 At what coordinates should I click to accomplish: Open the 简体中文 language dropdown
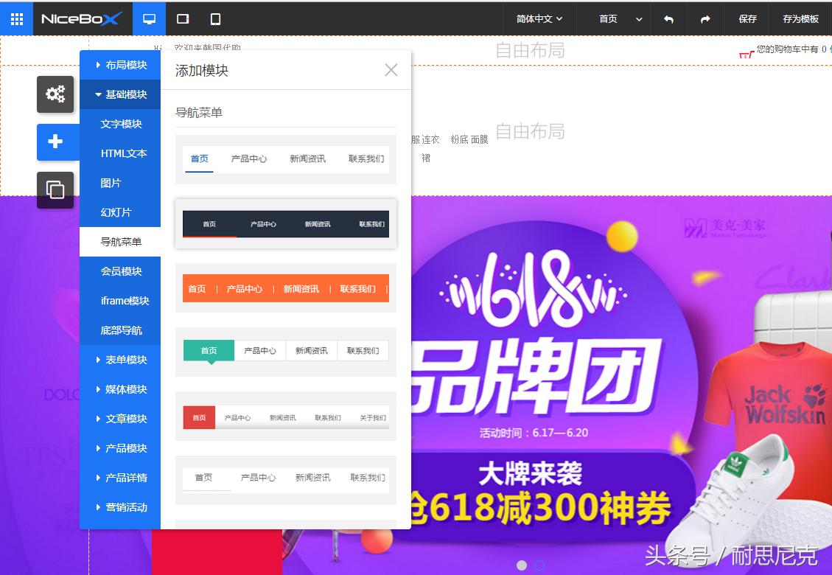540,18
